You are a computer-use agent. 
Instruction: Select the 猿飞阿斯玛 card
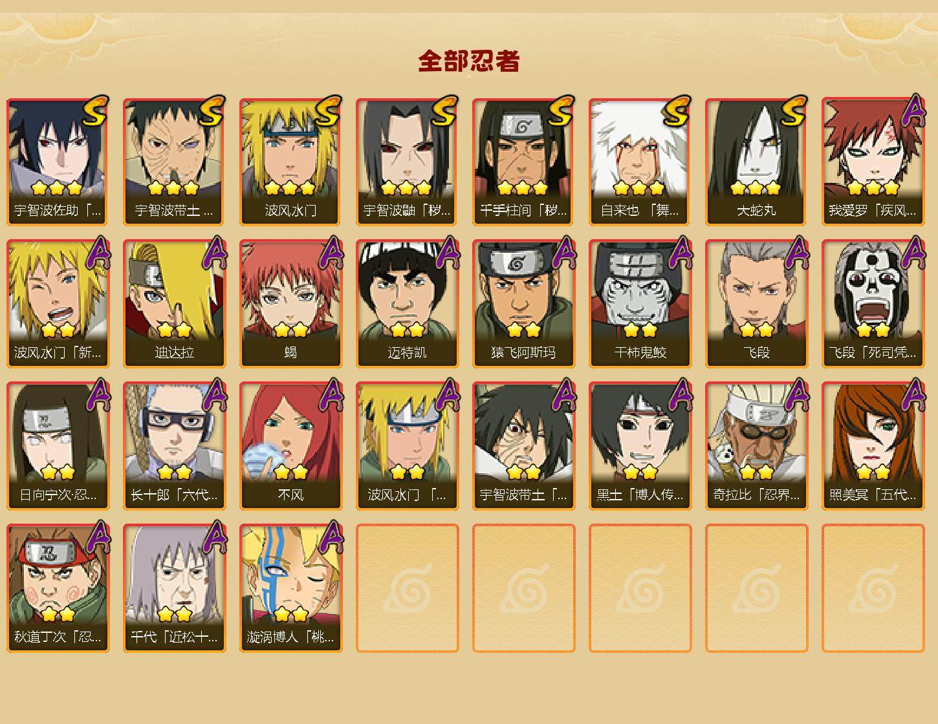click(523, 304)
